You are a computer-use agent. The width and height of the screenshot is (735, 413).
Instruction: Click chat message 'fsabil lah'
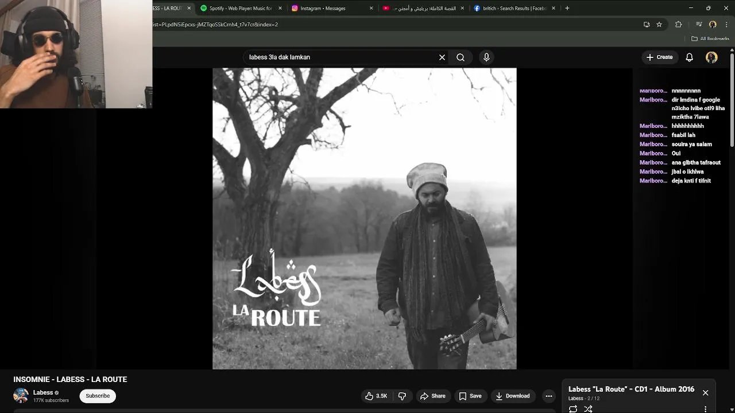pos(683,135)
